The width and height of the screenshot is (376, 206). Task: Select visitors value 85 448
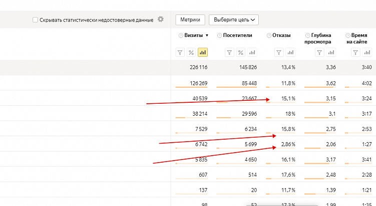click(249, 83)
